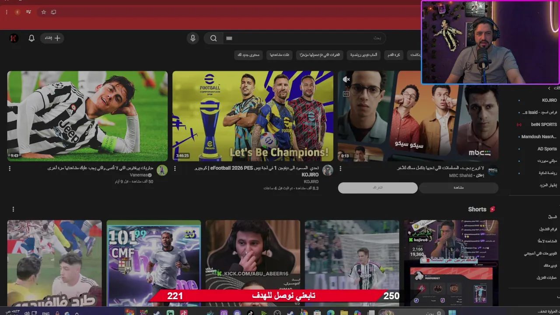Open the Juventus goal celebration Short

(x=352, y=263)
